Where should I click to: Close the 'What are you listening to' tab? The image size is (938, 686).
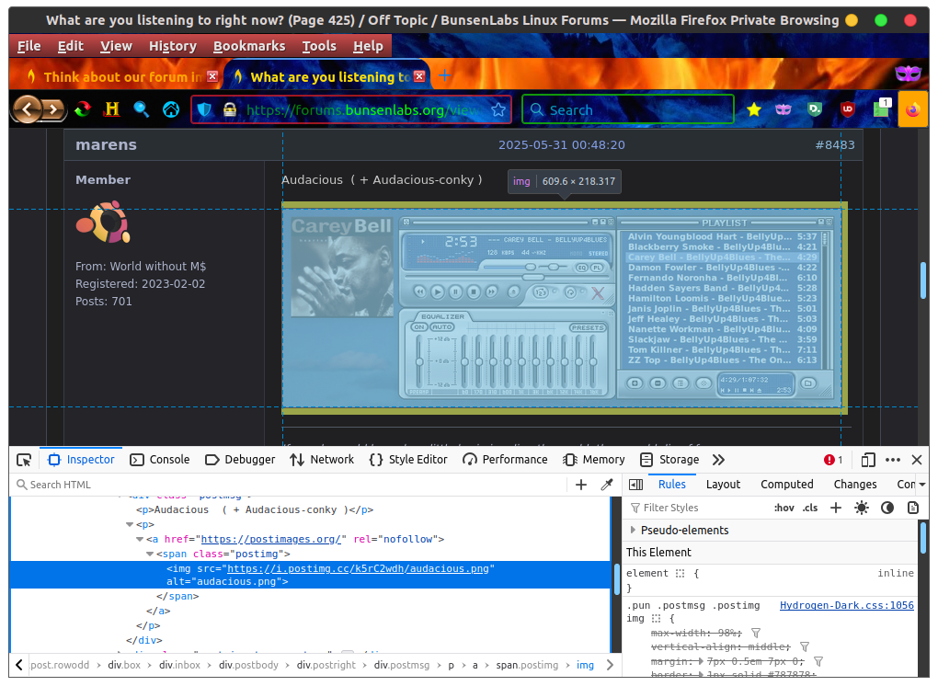tap(419, 76)
